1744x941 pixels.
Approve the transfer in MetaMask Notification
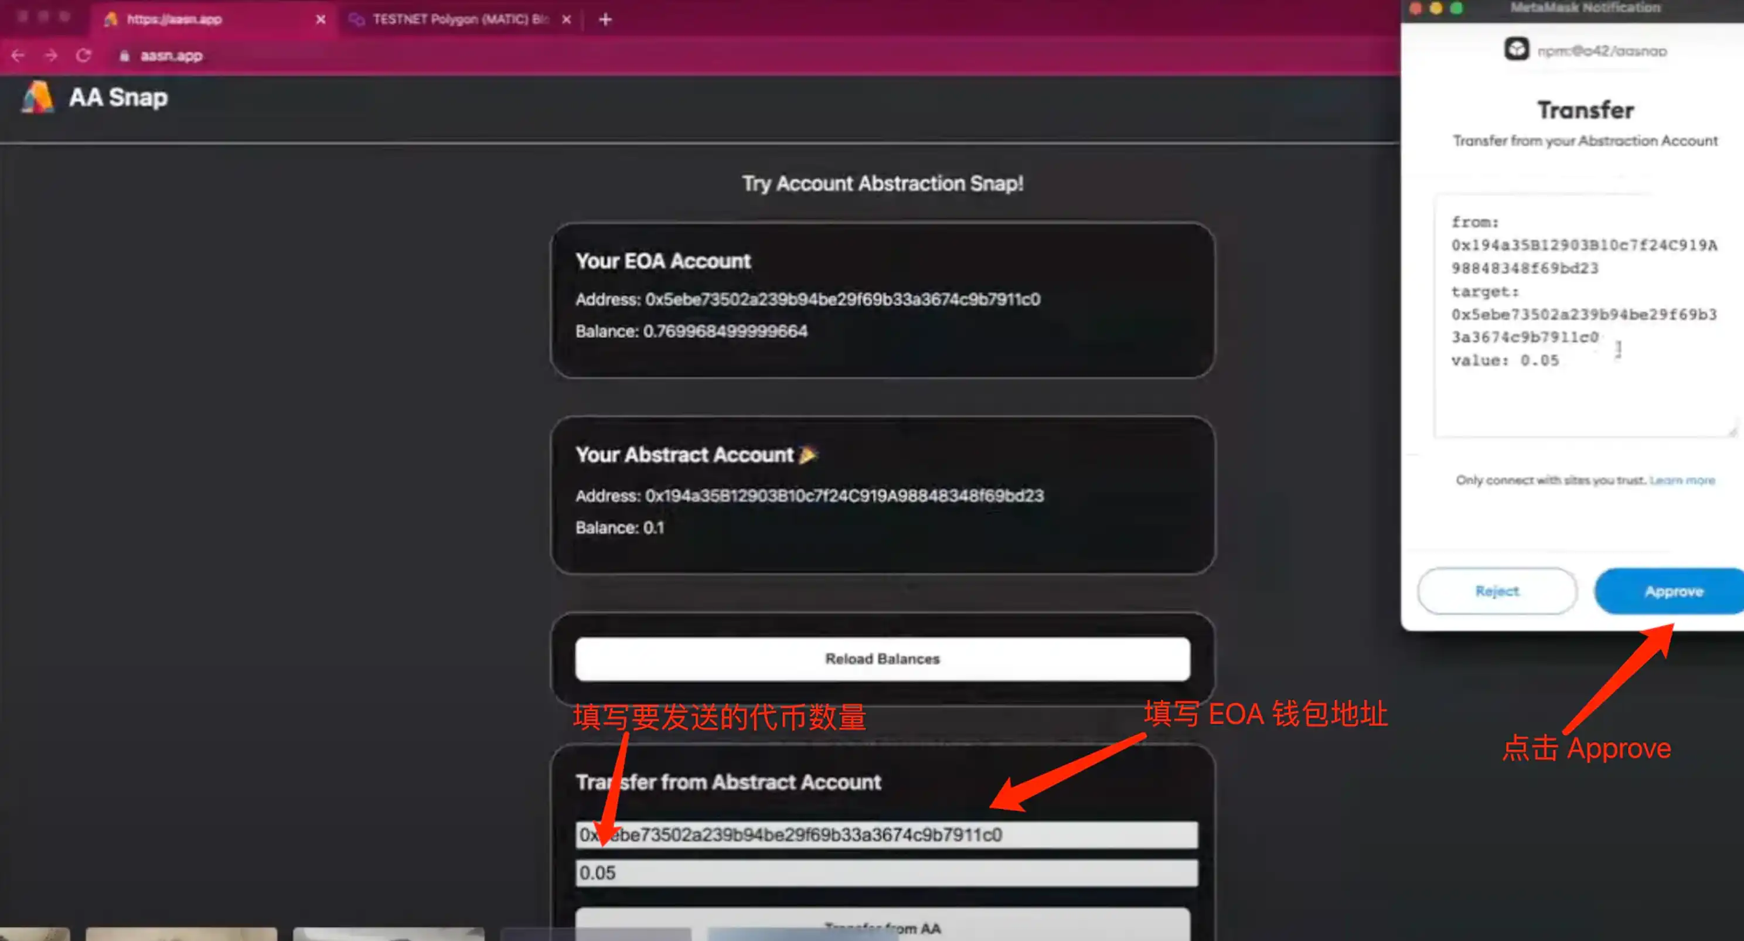[1670, 592]
